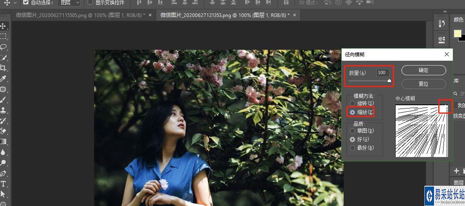Image resolution: width=465 pixels, height=206 pixels.
Task: Select the Patch healing tool
Action: (x=3, y=89)
